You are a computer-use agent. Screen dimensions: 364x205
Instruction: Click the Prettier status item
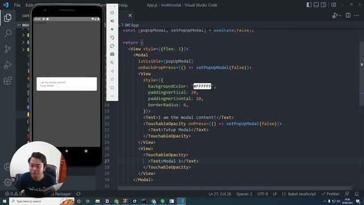(330, 194)
